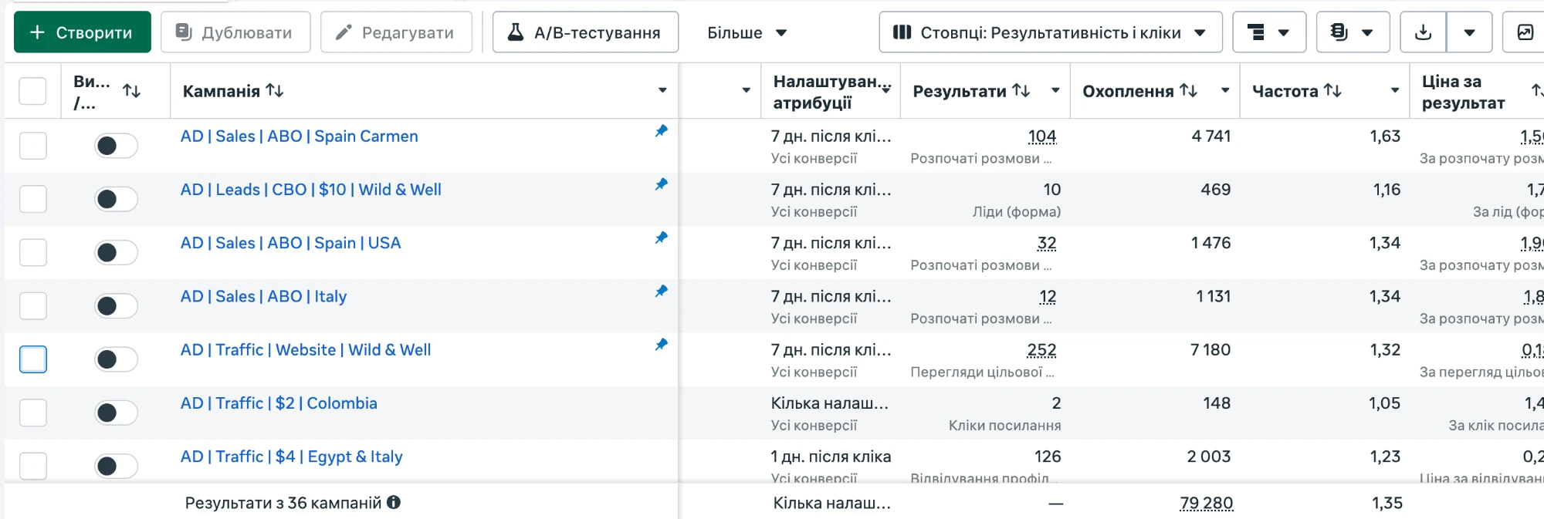Sort by Кампанія column arrows
Screen dimensions: 1544x519
click(x=275, y=90)
